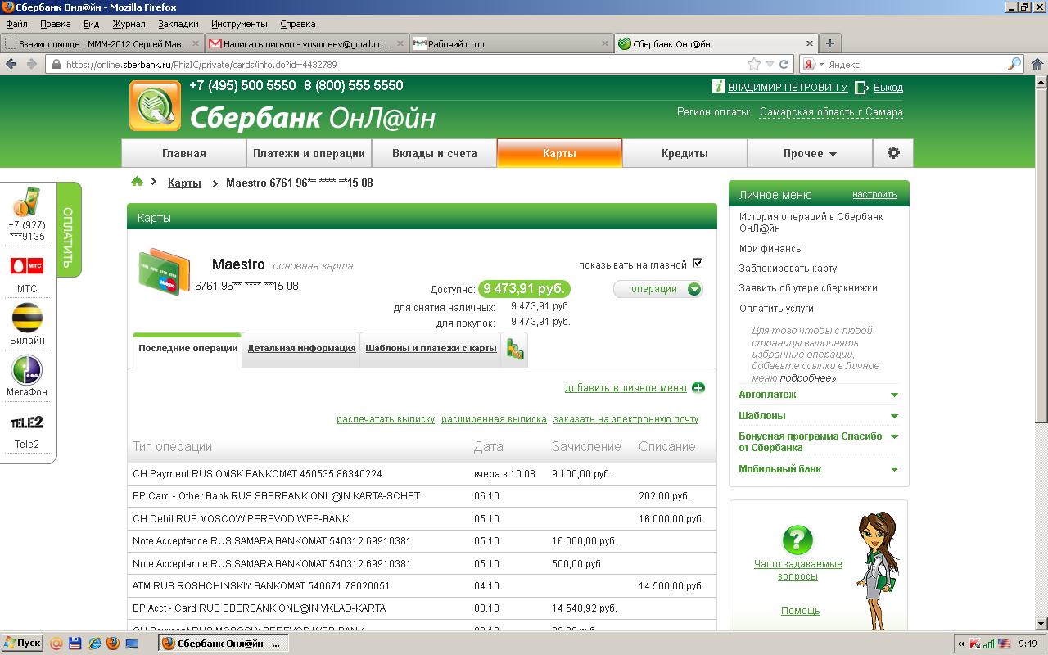Open Internet Explorer from the quick launch bar
This screenshot has width=1048, height=655.
coord(94,644)
